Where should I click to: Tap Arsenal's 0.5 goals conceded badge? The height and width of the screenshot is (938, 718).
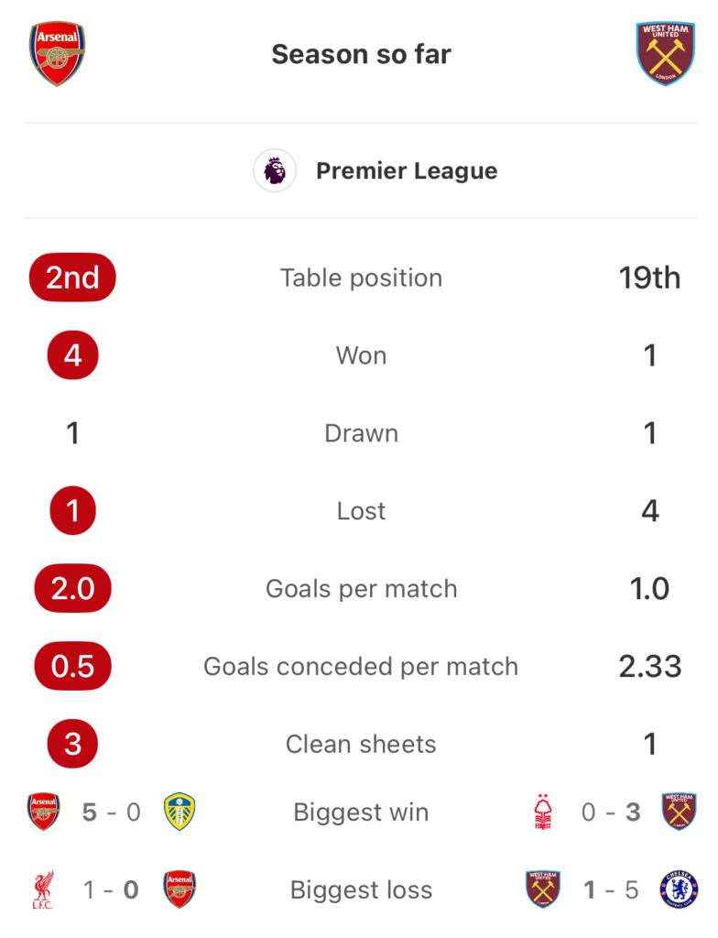[72, 666]
